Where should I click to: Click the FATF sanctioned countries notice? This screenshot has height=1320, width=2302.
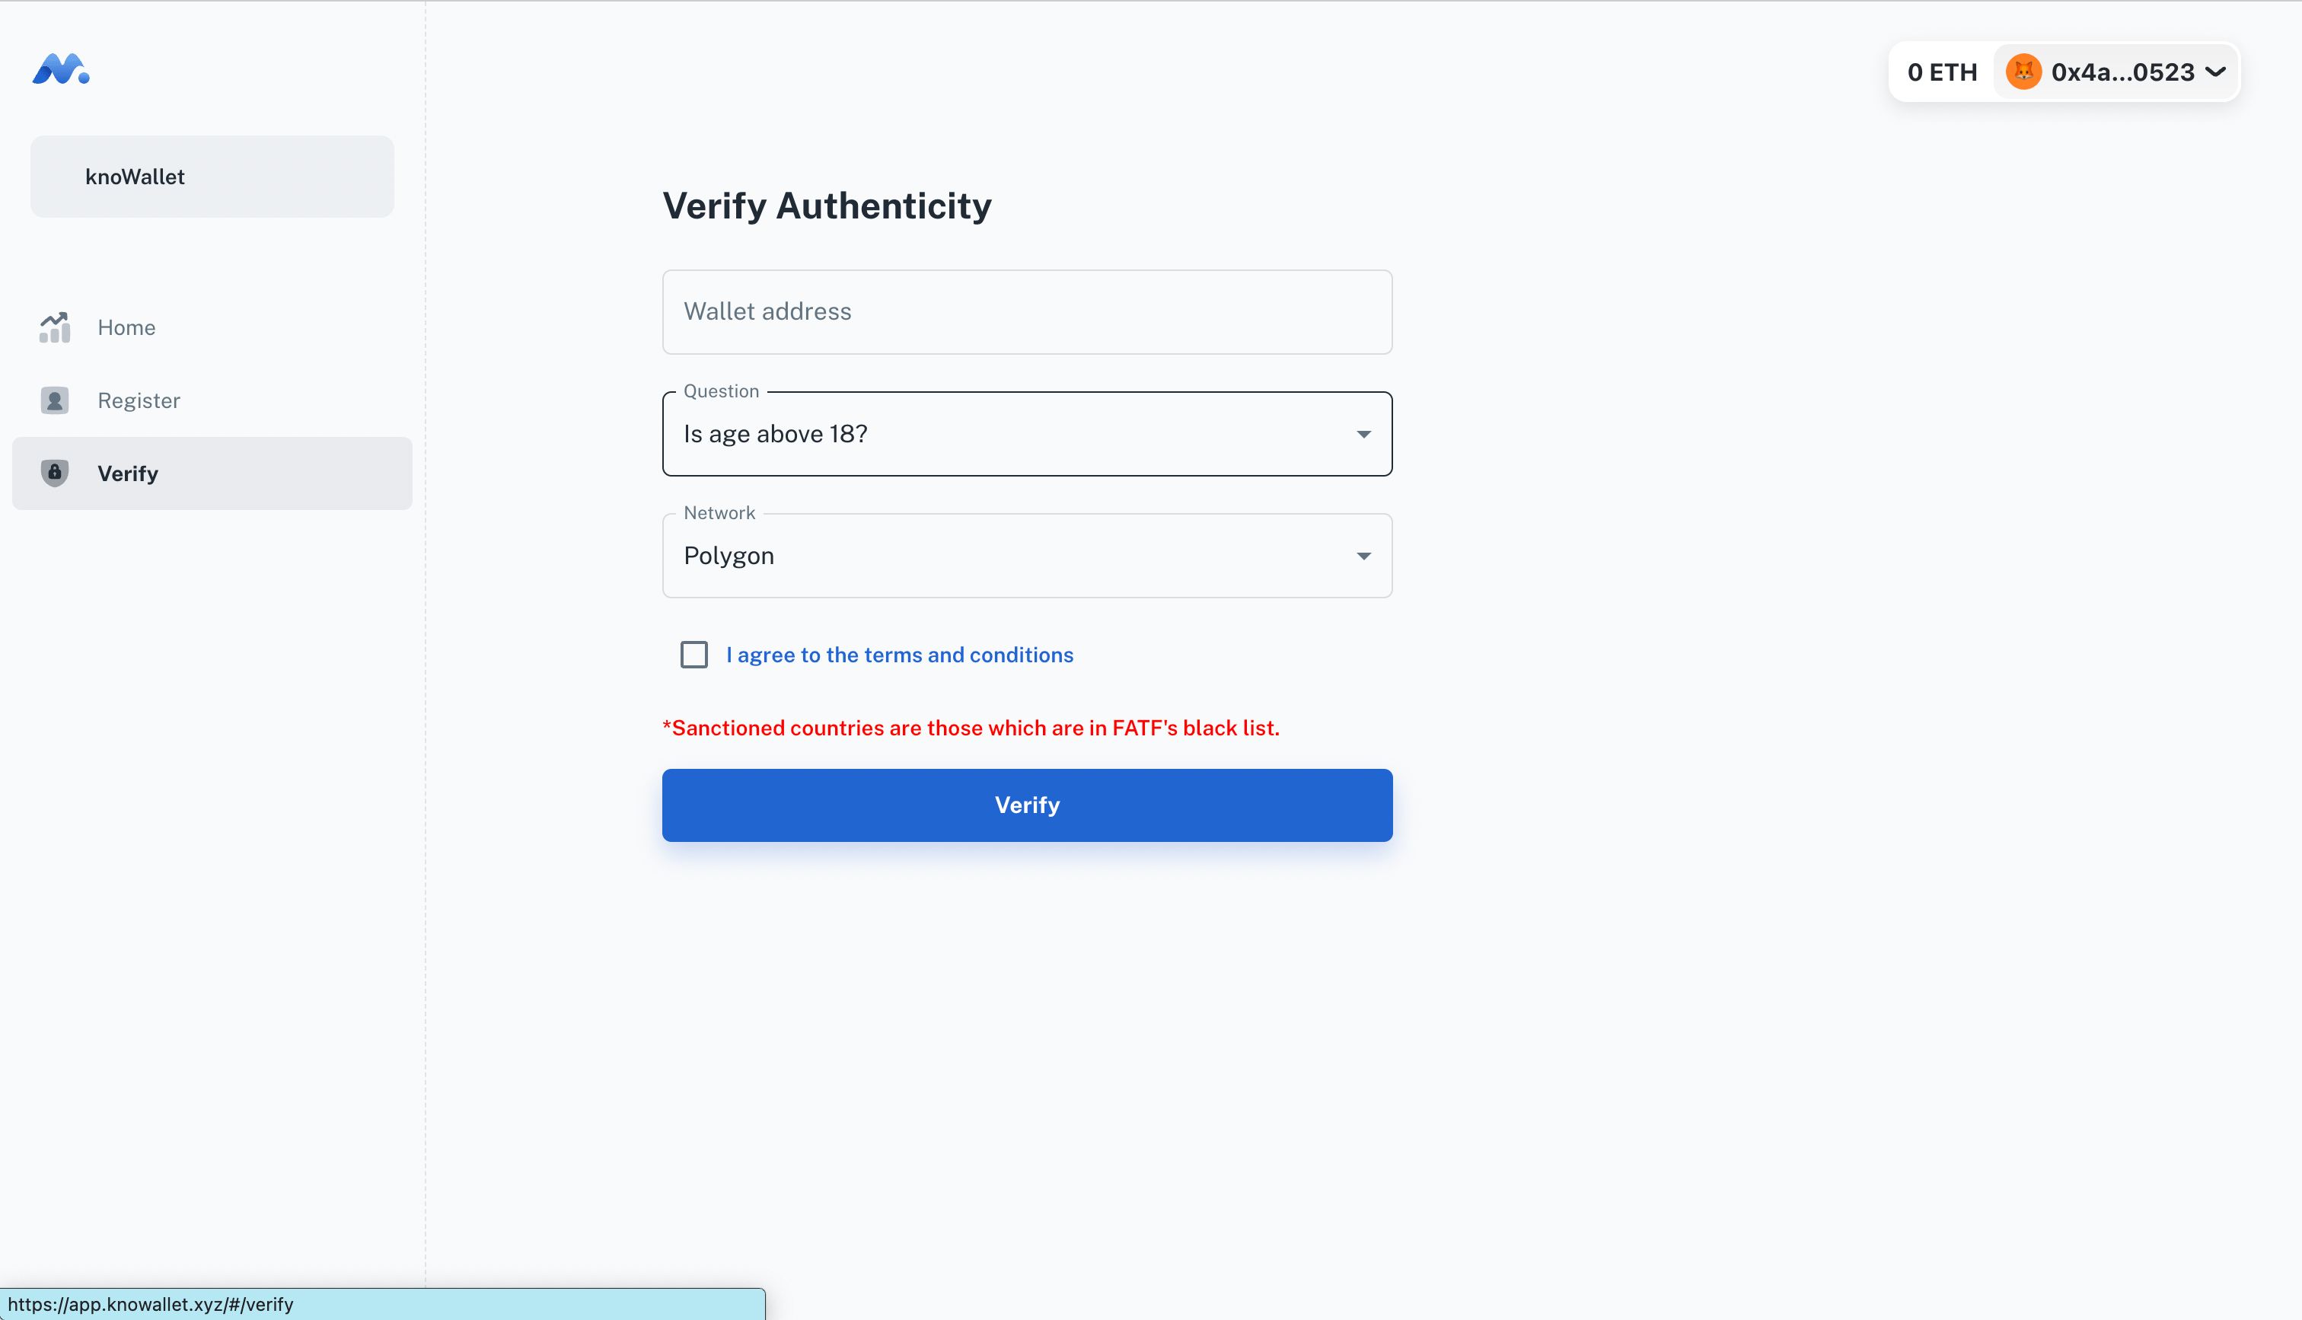[971, 725]
